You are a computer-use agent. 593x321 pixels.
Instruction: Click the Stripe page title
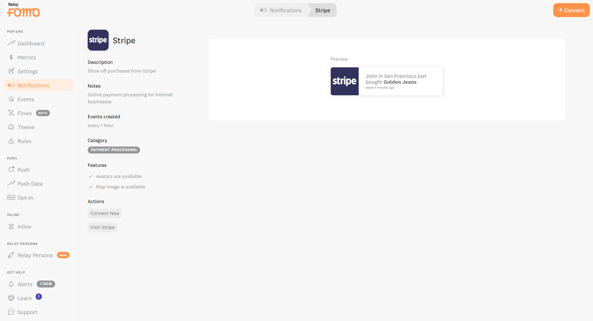(x=124, y=40)
